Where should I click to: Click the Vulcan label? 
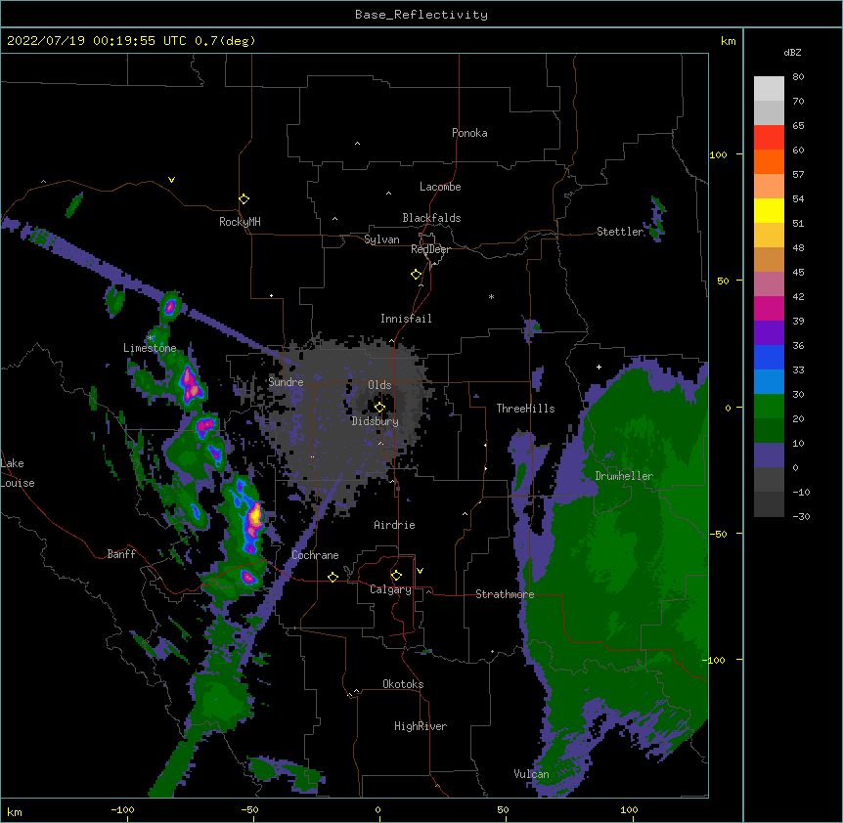pyautogui.click(x=531, y=774)
